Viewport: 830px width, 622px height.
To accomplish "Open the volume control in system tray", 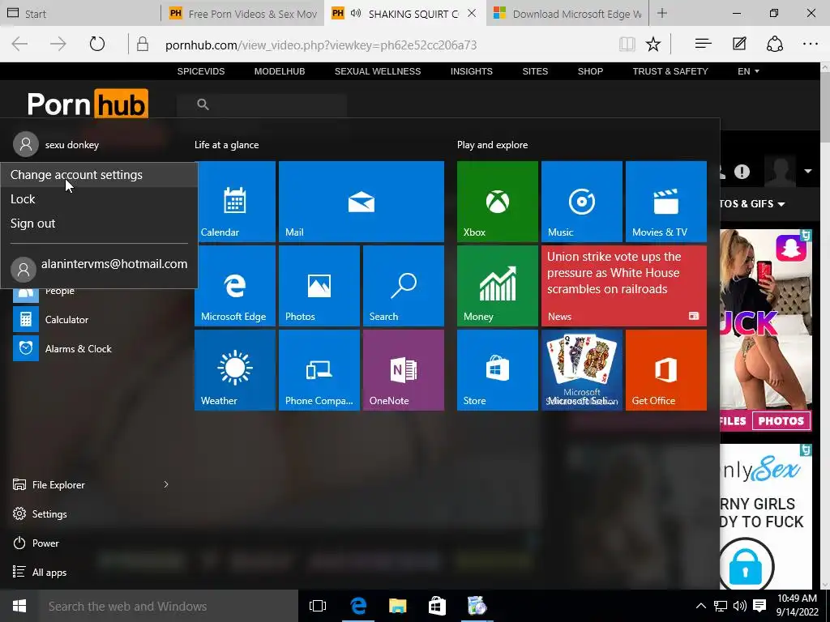I will [740, 606].
